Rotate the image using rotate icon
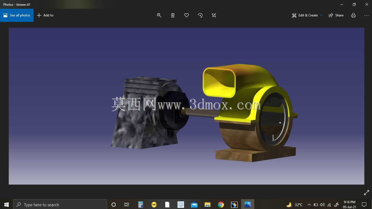 [200, 15]
